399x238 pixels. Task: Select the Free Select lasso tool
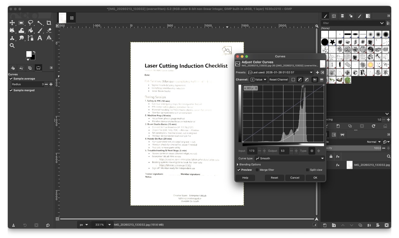click(x=31, y=23)
